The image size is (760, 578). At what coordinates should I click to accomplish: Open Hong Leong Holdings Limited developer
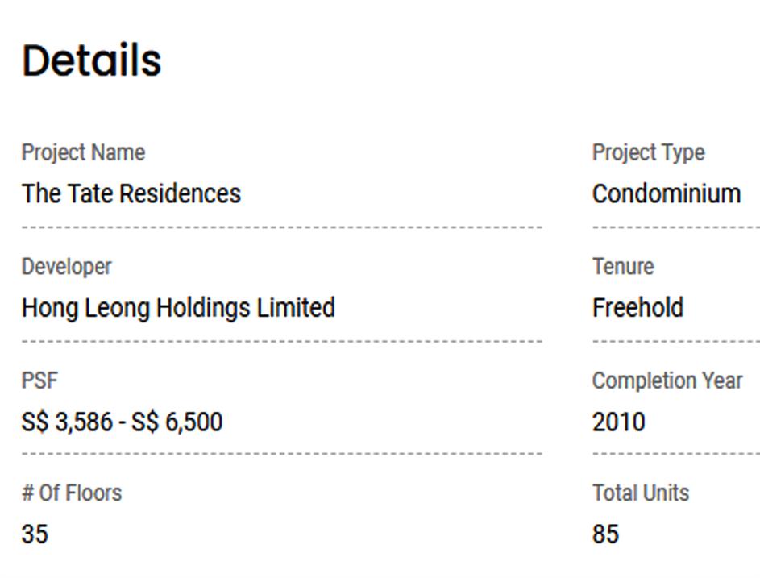(x=178, y=308)
